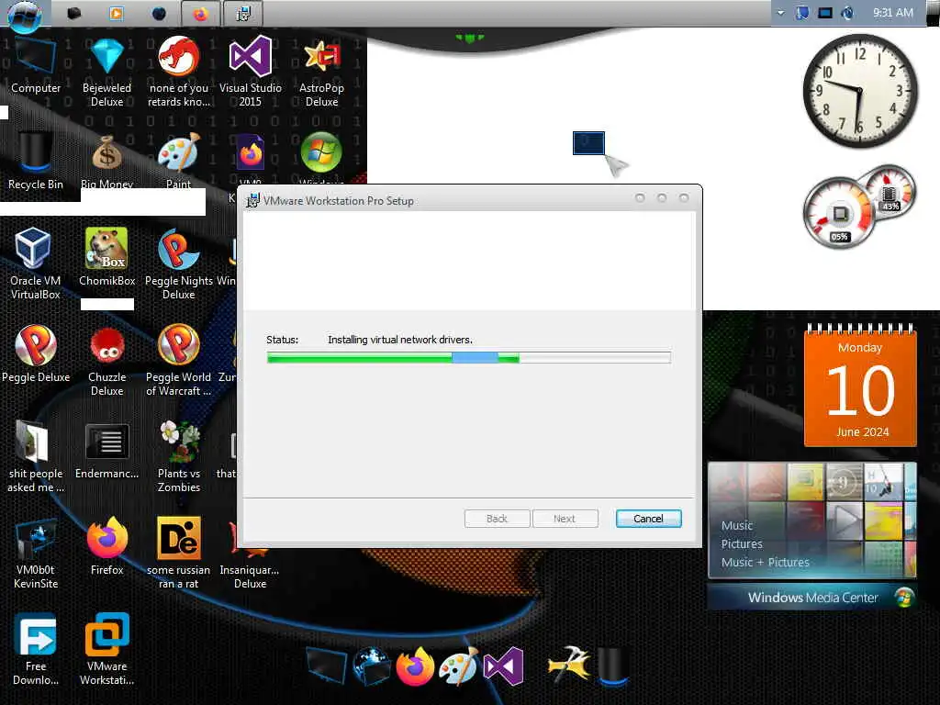The width and height of the screenshot is (940, 705).
Task: Open Pictures in the Media Center gadget
Action: [742, 543]
